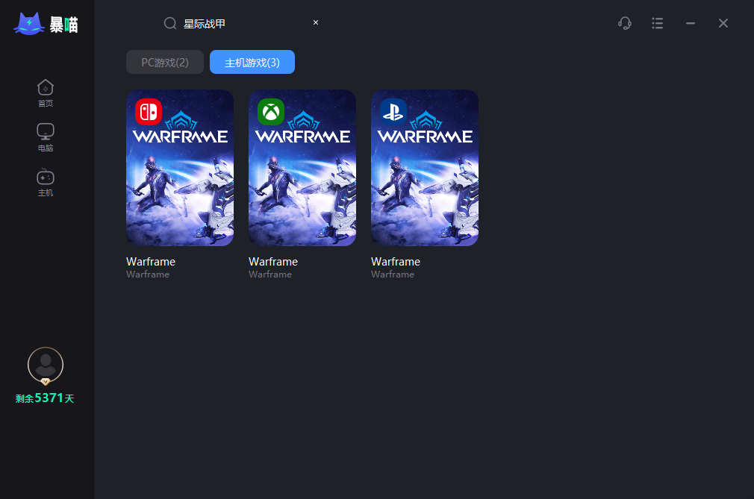
Task: Click the Nintendo Switch badge icon
Action: coord(148,112)
